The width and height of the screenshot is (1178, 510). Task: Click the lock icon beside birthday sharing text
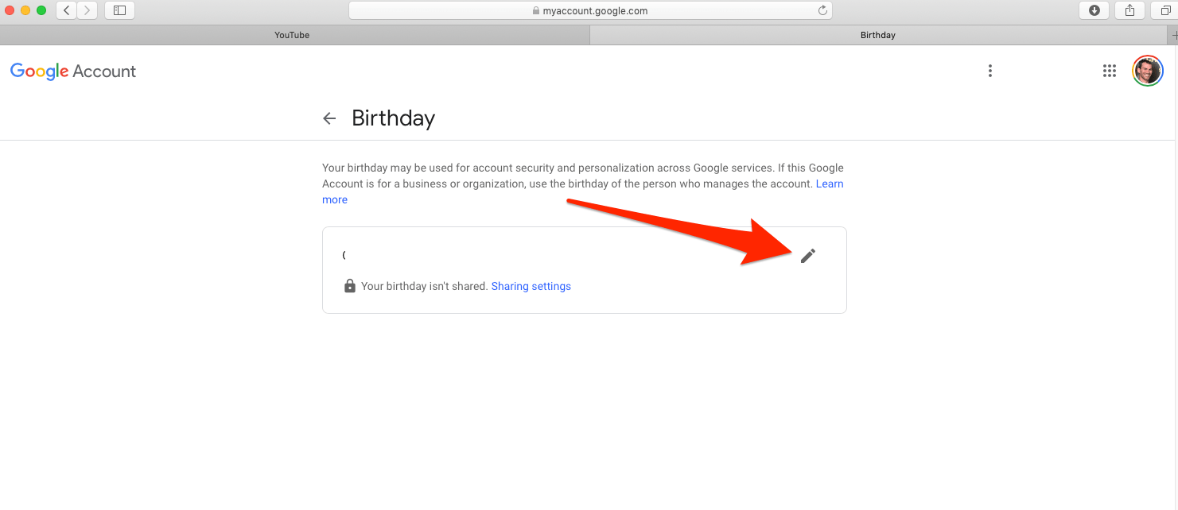pyautogui.click(x=350, y=286)
